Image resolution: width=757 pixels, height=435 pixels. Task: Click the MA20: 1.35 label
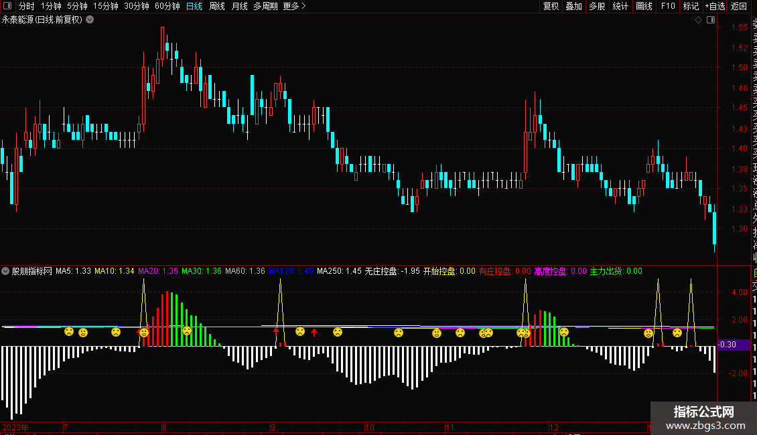158,271
